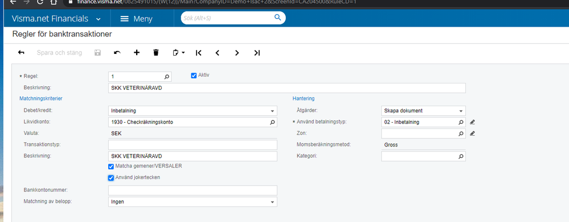Delete the rule with trash icon
The width and height of the screenshot is (569, 222).
[156, 53]
